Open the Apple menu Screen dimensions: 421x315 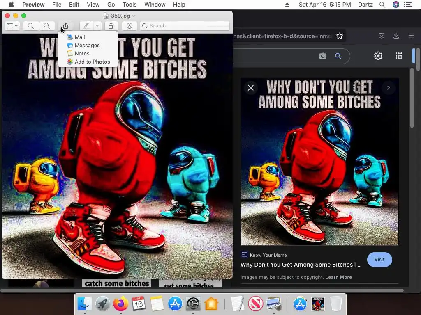click(x=11, y=5)
